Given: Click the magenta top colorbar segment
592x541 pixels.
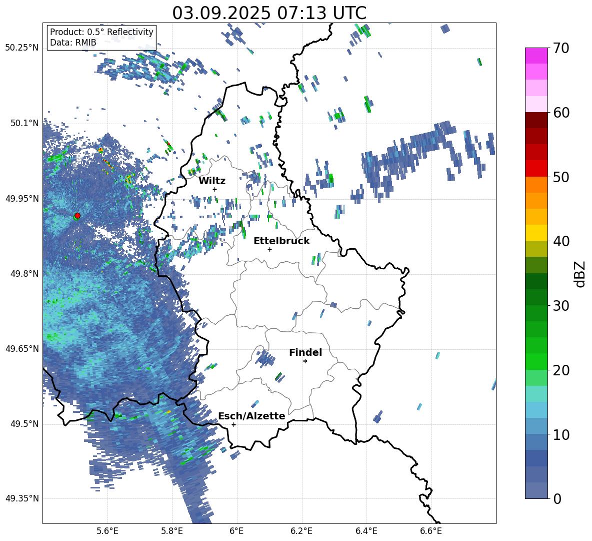Looking at the screenshot, I should click(536, 56).
